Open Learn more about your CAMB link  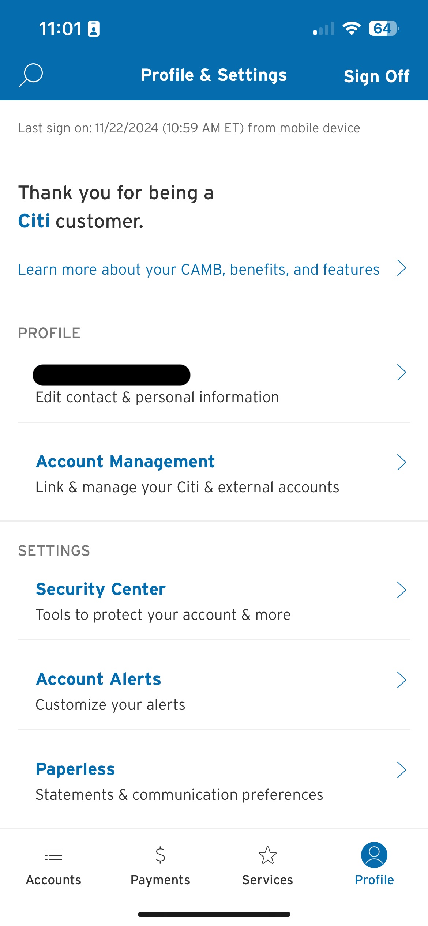199,270
